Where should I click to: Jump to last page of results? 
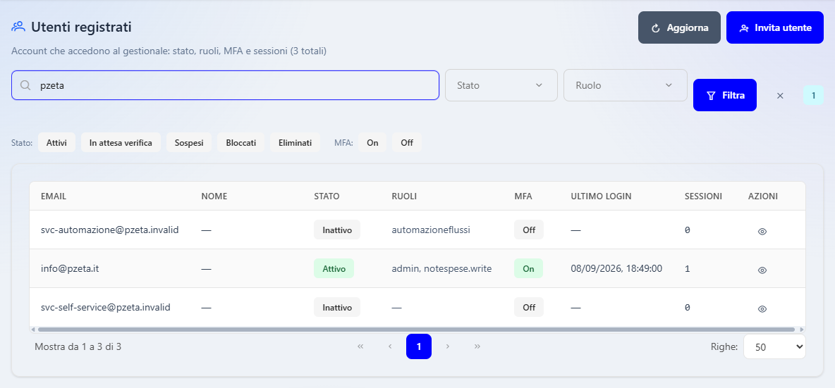click(x=477, y=346)
